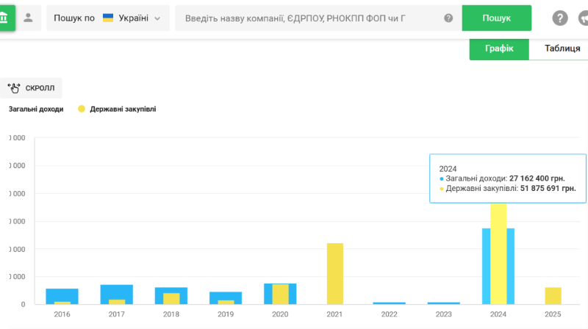The width and height of the screenshot is (588, 329).
Task: Open the user profile icon
Action: (28, 18)
